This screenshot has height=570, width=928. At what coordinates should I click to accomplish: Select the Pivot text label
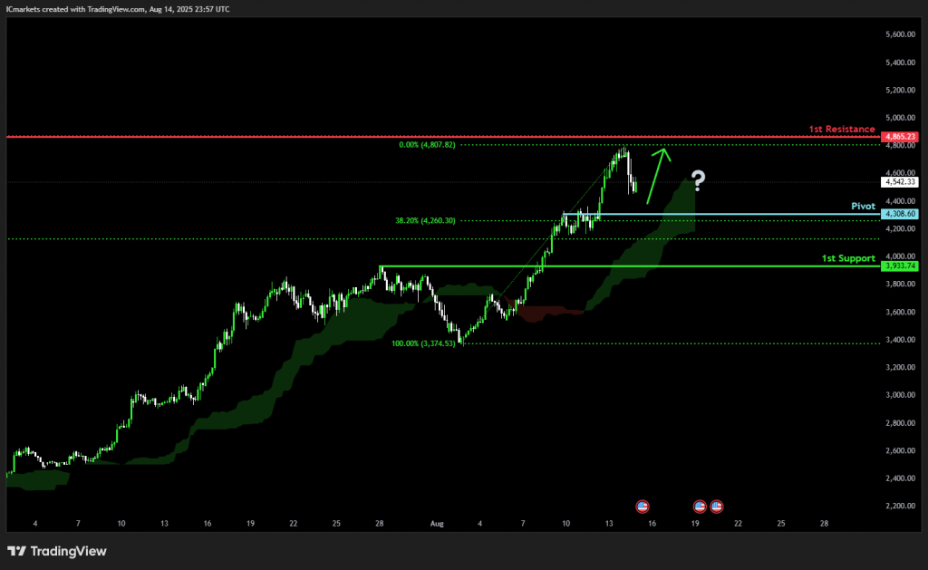pyautogui.click(x=863, y=206)
